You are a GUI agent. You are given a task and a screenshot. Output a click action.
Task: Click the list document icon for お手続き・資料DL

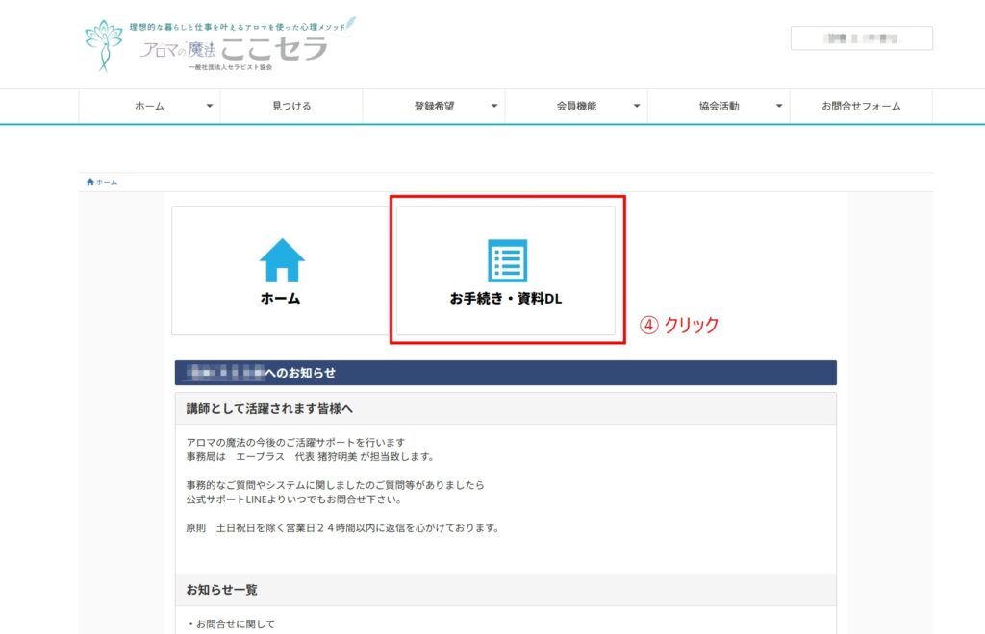click(506, 260)
